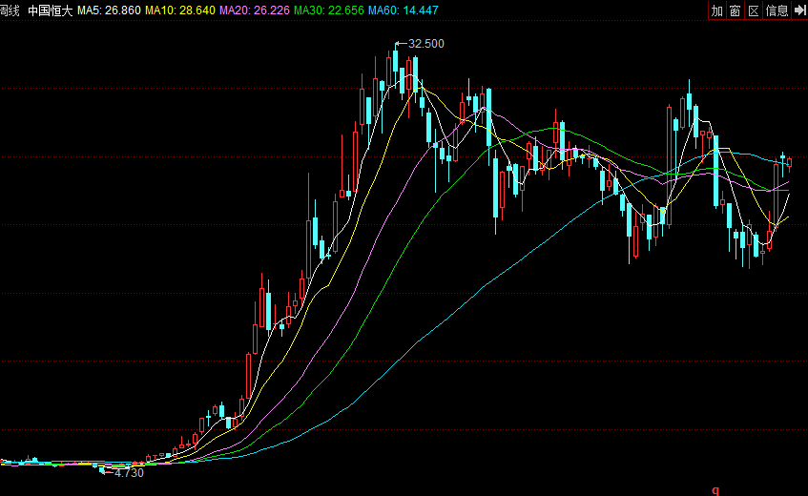808x496 pixels.
Task: Click the 加 (add) button
Action: [717, 10]
